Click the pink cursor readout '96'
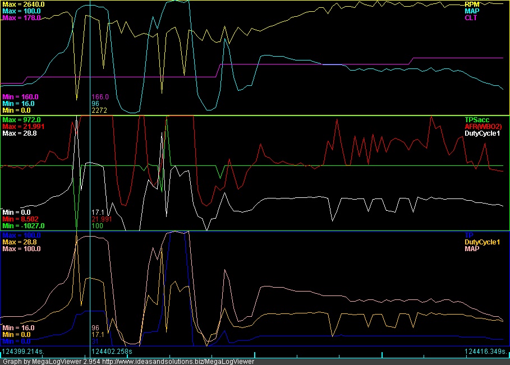Viewport: 510px width, 365px height. [x=95, y=328]
